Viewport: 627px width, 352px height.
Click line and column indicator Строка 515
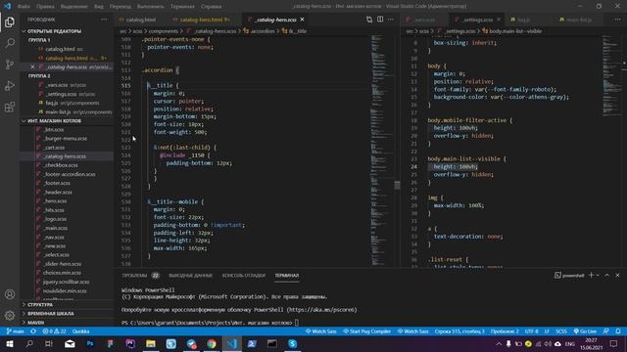point(459,331)
